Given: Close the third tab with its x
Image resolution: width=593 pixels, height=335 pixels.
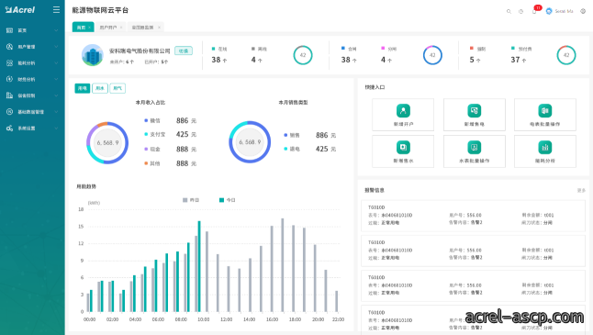Looking at the screenshot, I should pyautogui.click(x=159, y=28).
